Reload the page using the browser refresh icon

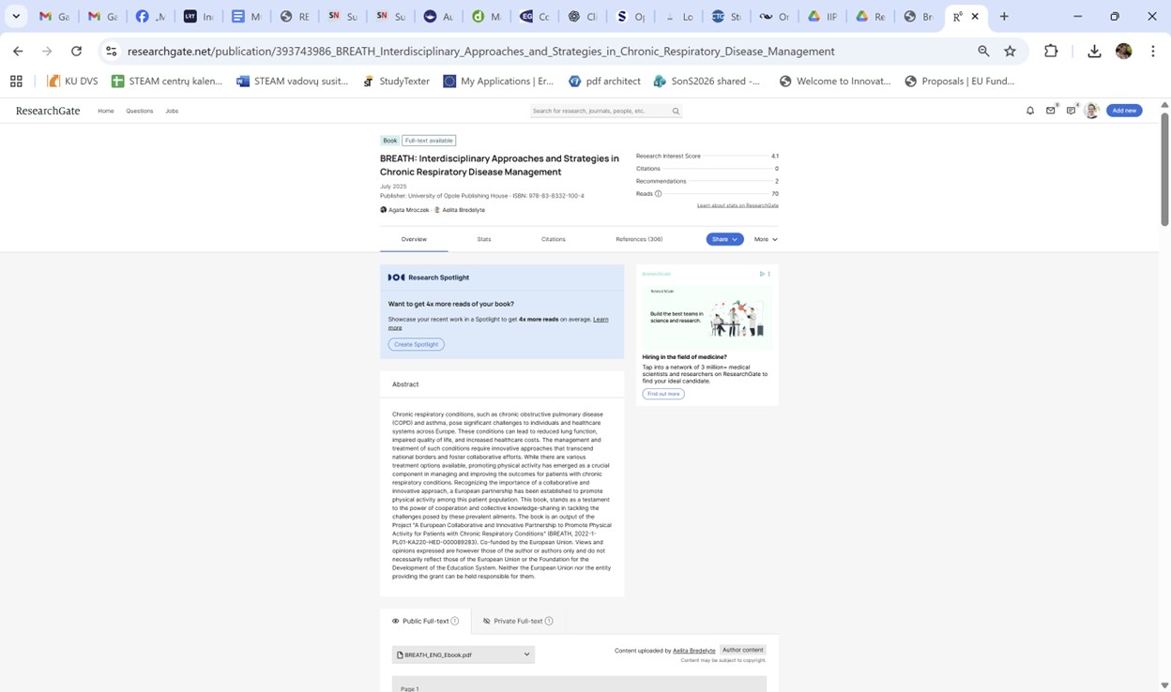[77, 52]
